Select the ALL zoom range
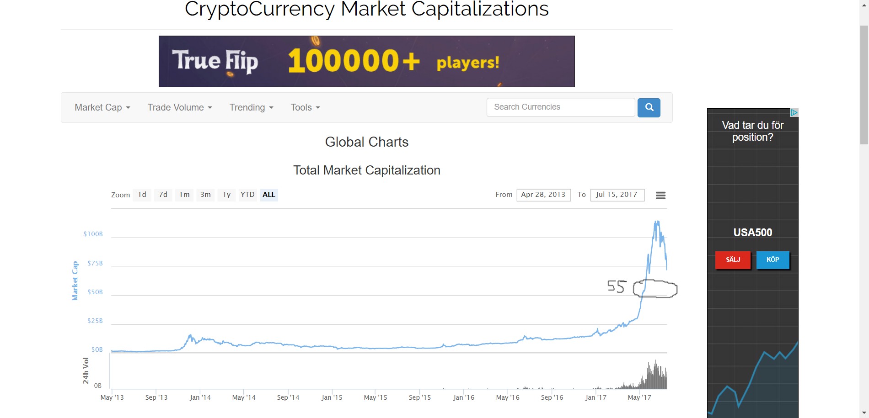The height and width of the screenshot is (418, 869). pyautogui.click(x=269, y=195)
